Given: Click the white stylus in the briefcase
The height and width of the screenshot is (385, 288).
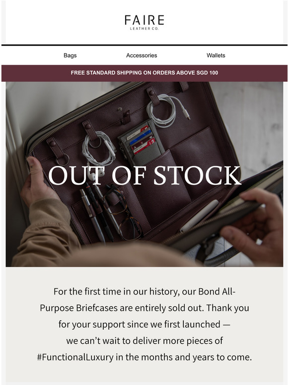Looking at the screenshot, I should pyautogui.click(x=199, y=216).
